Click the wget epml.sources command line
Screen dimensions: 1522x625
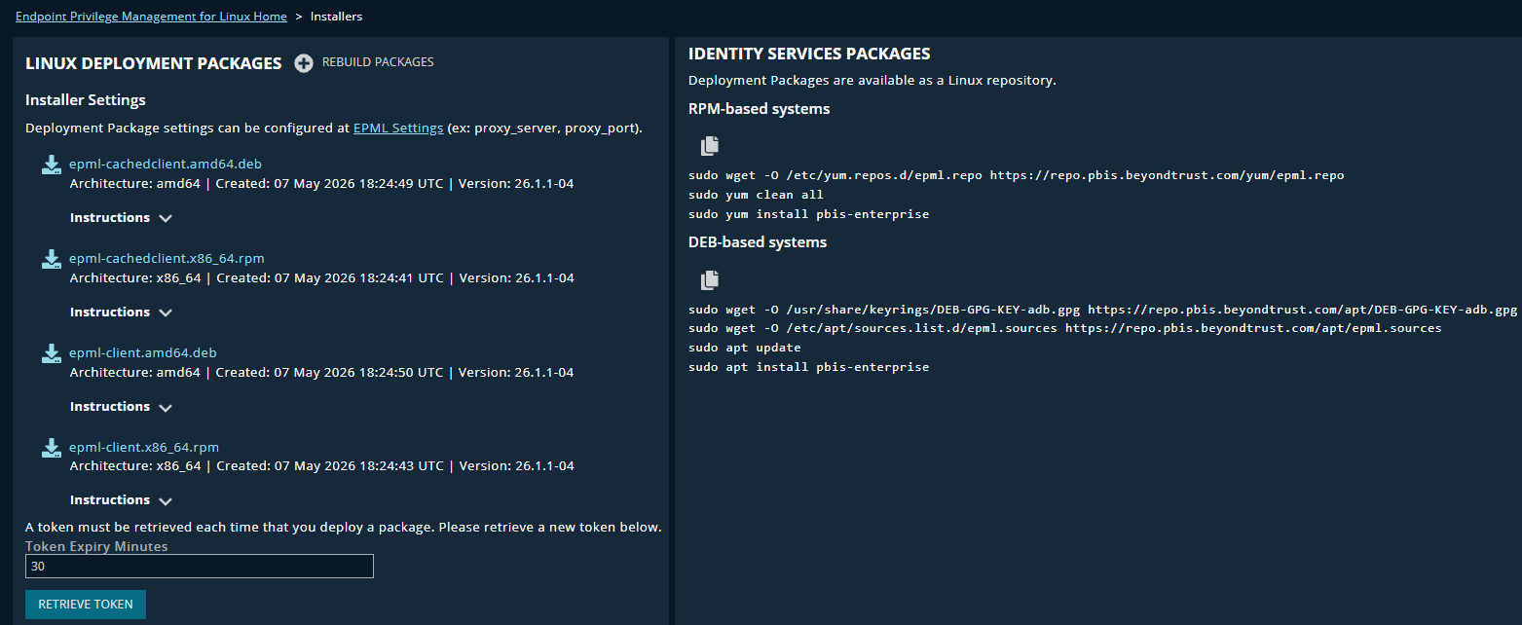[x=1065, y=328]
